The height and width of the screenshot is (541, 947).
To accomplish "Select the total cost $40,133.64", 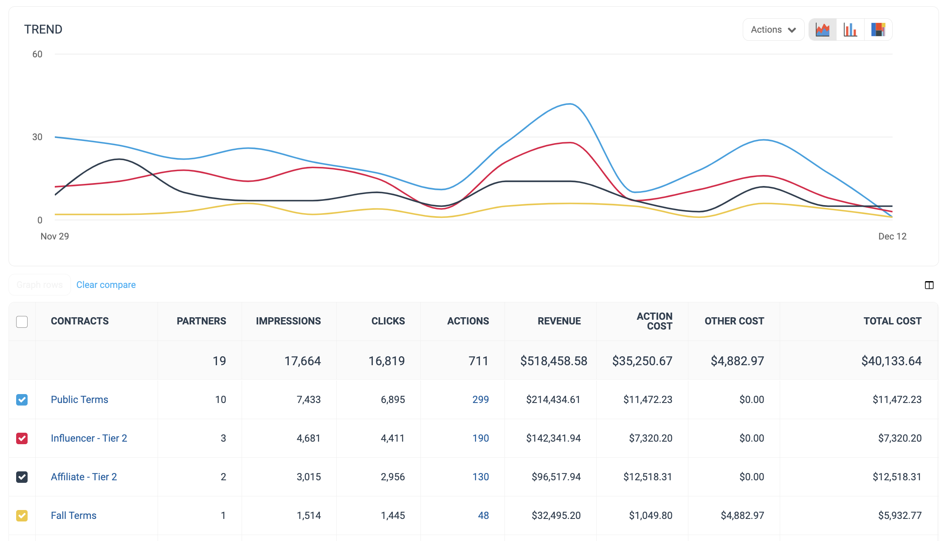I will pyautogui.click(x=891, y=361).
